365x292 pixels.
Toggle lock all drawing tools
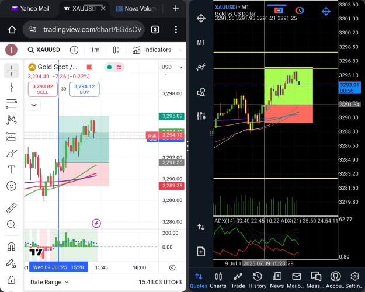point(11,280)
